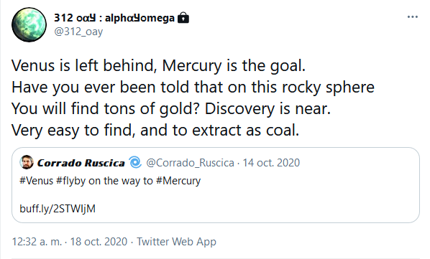Open the 312 oaY planet profile picture

pyautogui.click(x=29, y=24)
